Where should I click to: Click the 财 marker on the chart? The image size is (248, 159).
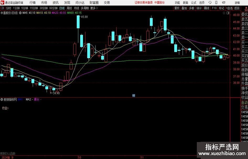(x=134, y=96)
